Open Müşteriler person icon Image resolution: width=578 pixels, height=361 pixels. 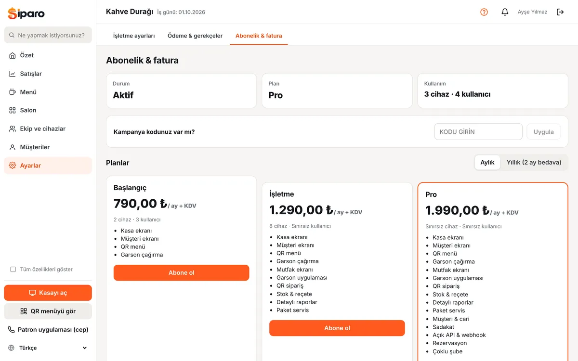tap(13, 147)
